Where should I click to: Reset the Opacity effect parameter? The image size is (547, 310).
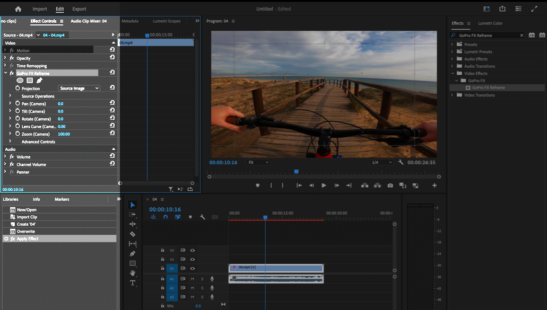(112, 58)
